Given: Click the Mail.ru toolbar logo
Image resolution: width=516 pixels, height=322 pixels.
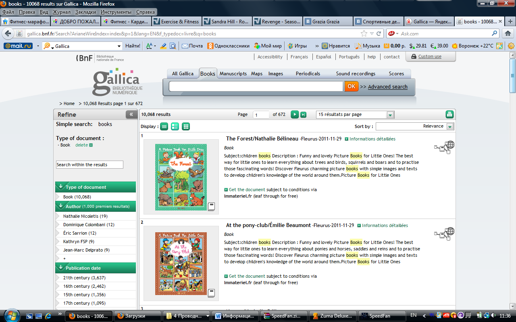Looking at the screenshot, I should 18,46.
